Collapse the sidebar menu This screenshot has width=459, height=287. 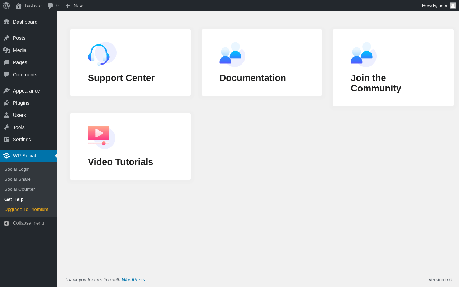tap(29, 223)
